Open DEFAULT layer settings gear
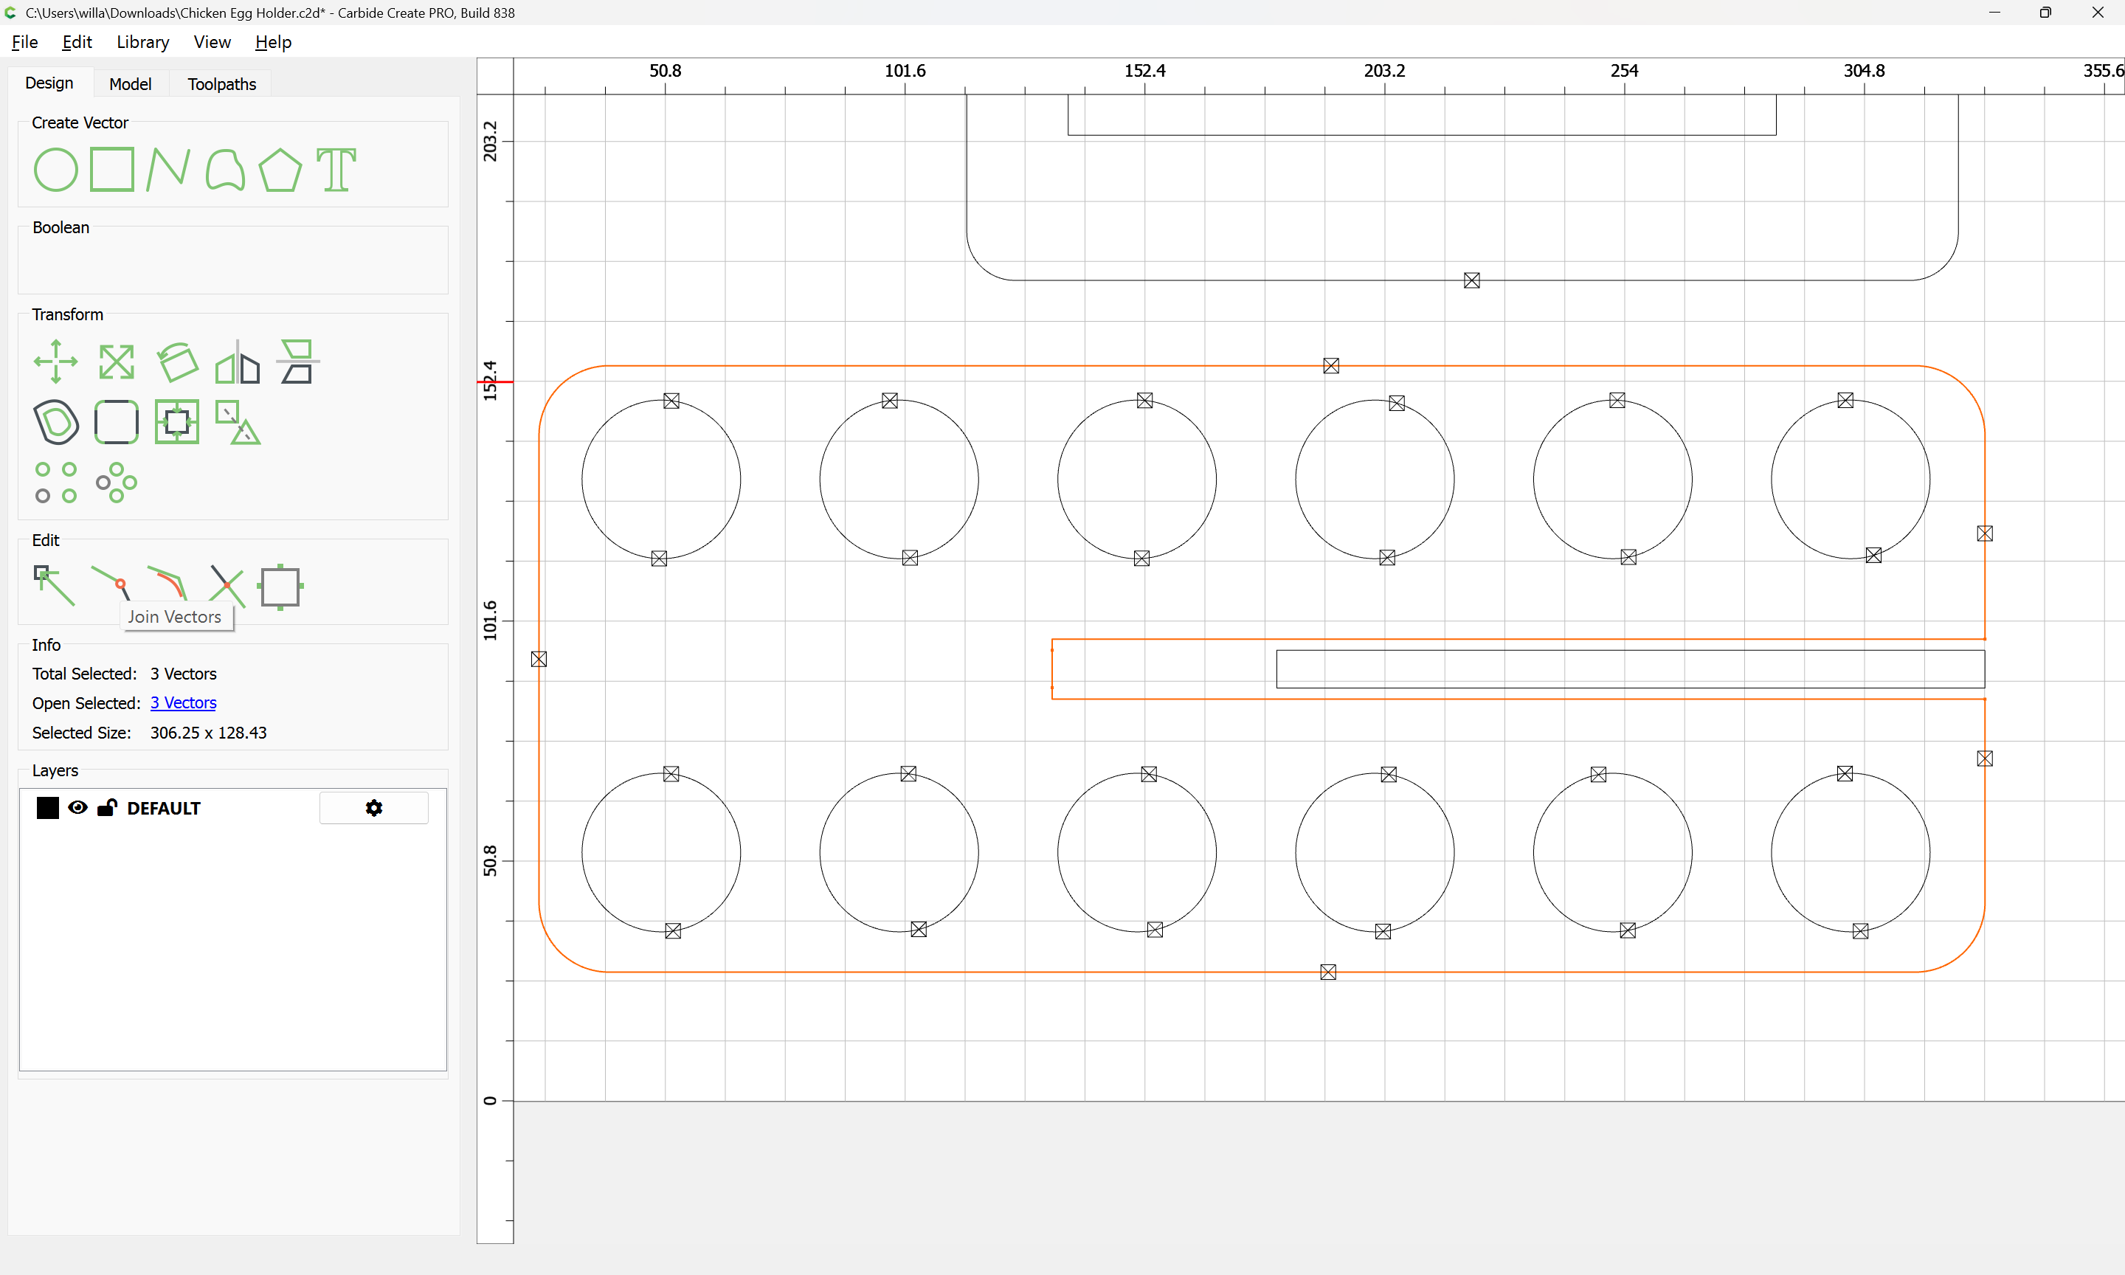 coord(373,808)
